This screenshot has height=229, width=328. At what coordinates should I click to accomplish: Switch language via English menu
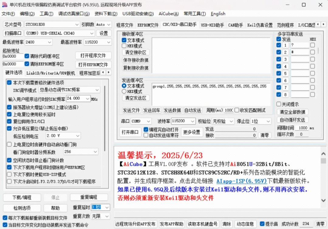click(218, 14)
